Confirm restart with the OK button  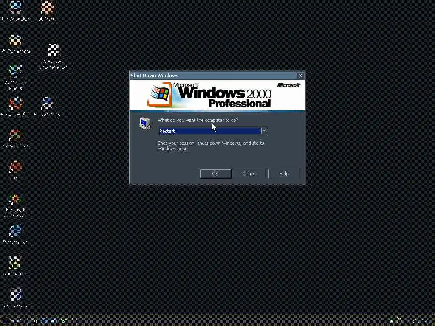coord(215,174)
